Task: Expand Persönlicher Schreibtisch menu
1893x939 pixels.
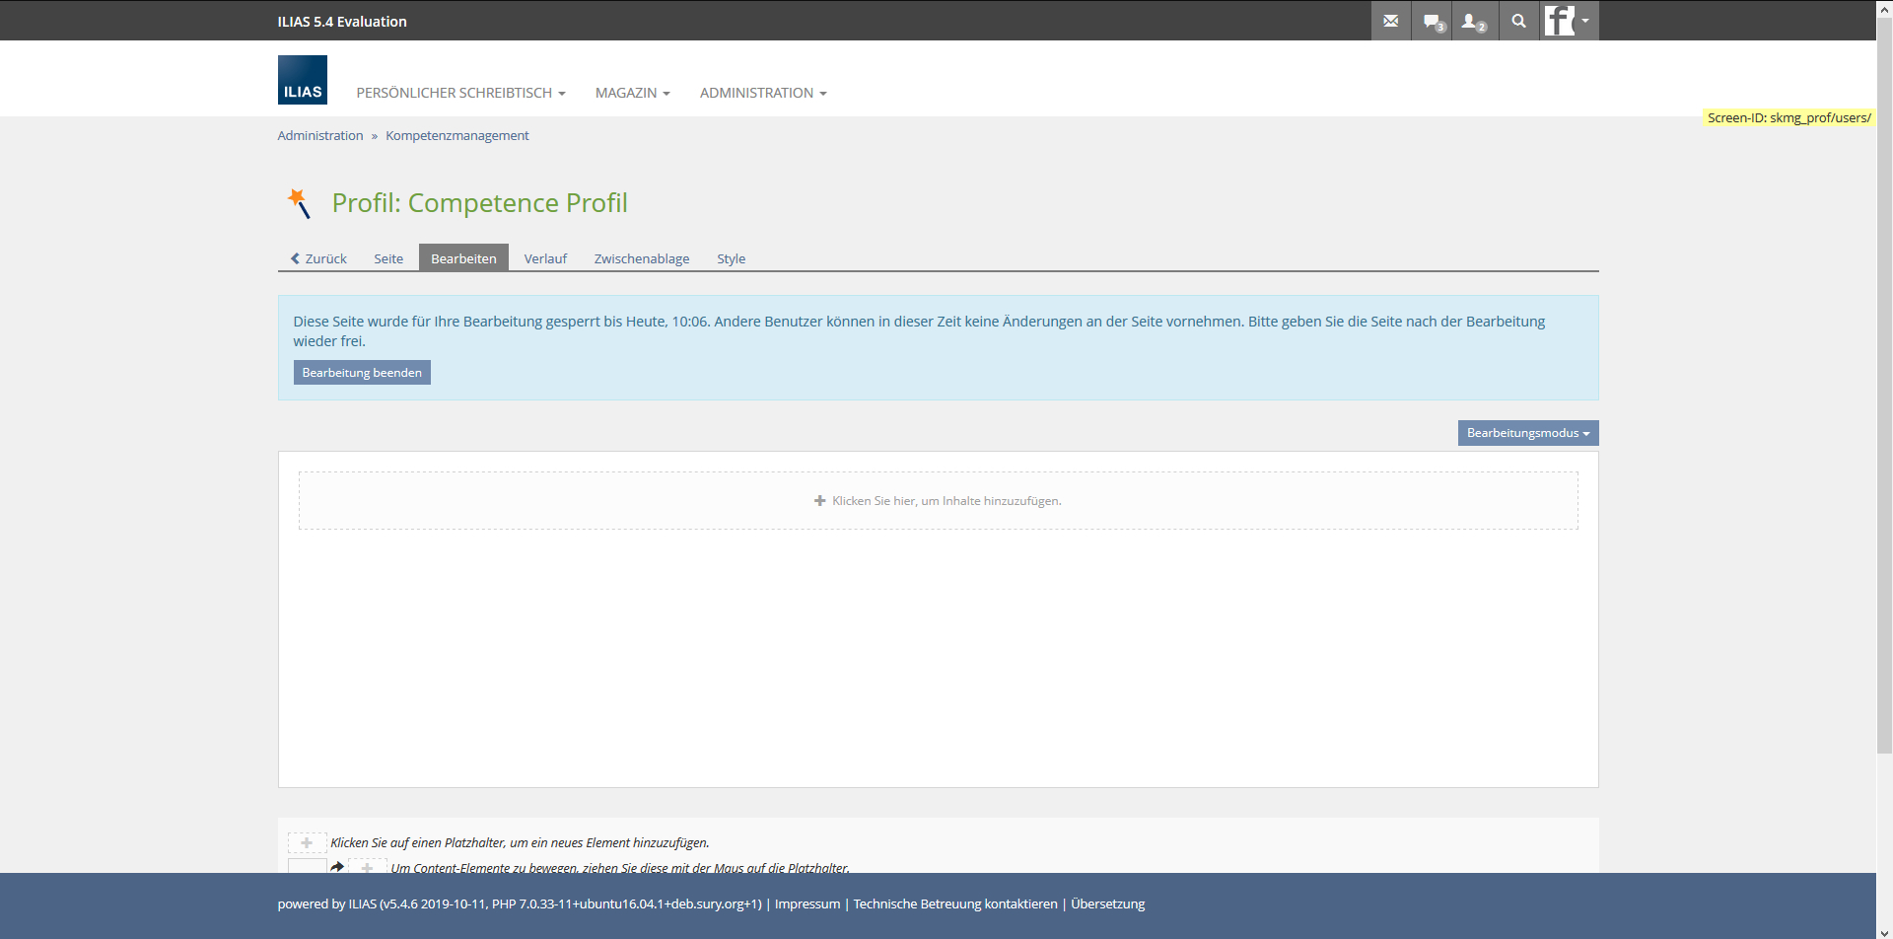Action: [x=460, y=93]
